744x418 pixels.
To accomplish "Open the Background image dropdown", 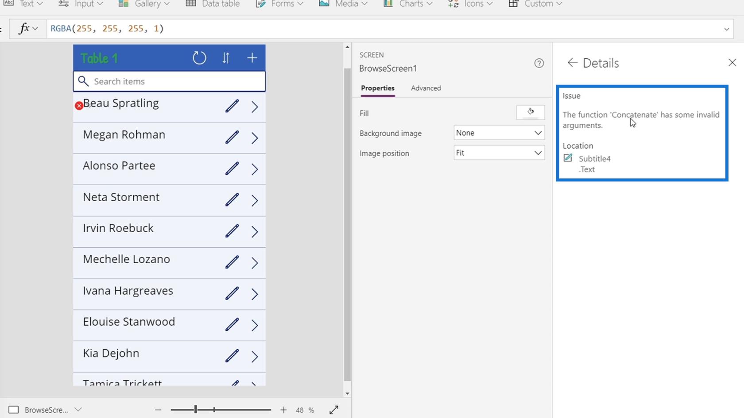I will coord(499,133).
